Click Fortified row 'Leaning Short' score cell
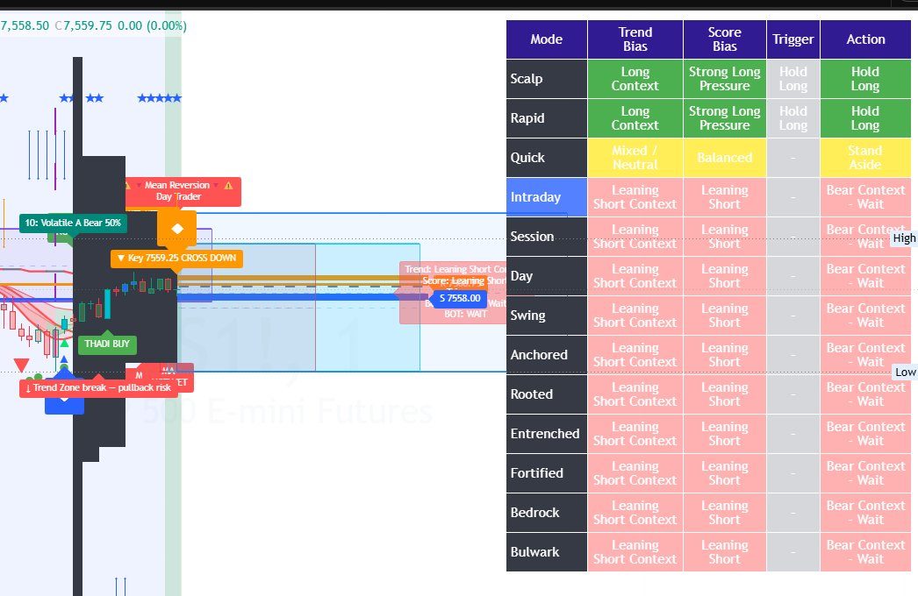 coord(724,473)
